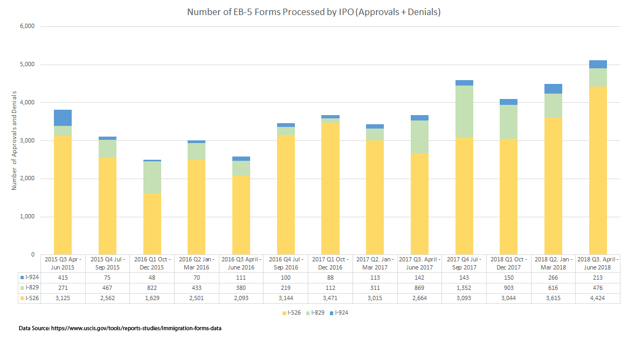Click the vertical axis title label
628x341 pixels.
[x=15, y=140]
